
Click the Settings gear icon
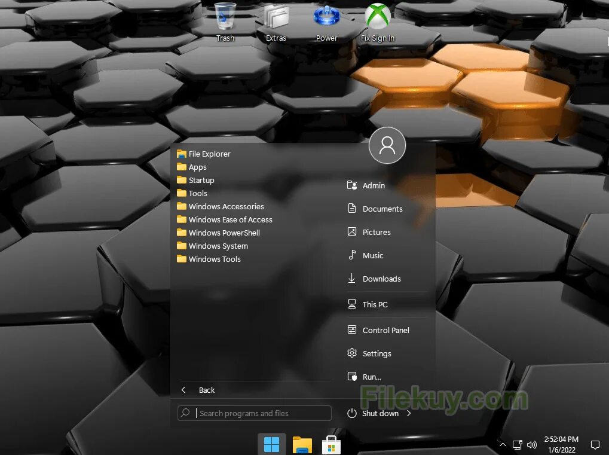click(352, 353)
